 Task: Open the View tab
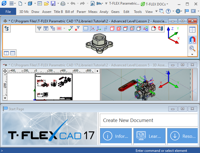point(149,12)
